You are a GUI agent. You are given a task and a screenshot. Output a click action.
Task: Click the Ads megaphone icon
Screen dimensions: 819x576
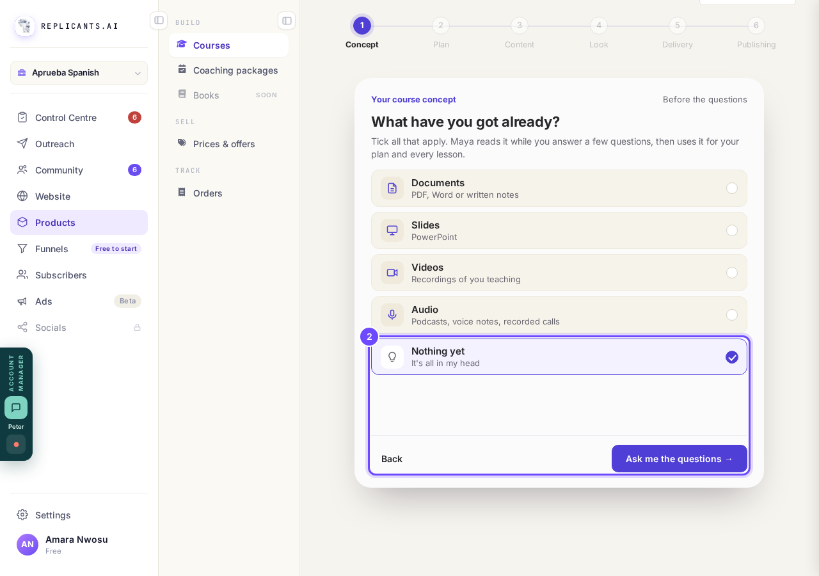22,301
